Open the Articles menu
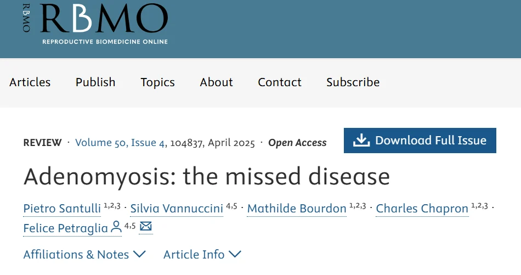Screen dimensions: 521x275 30,82
